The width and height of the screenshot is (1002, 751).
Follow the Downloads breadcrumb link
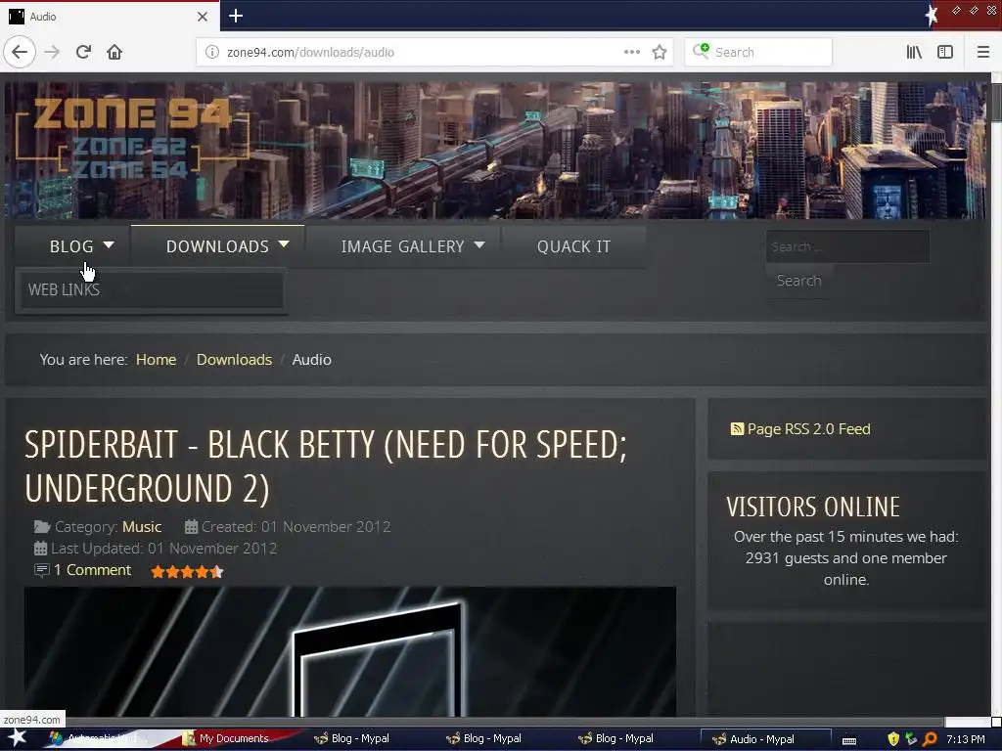coord(234,360)
